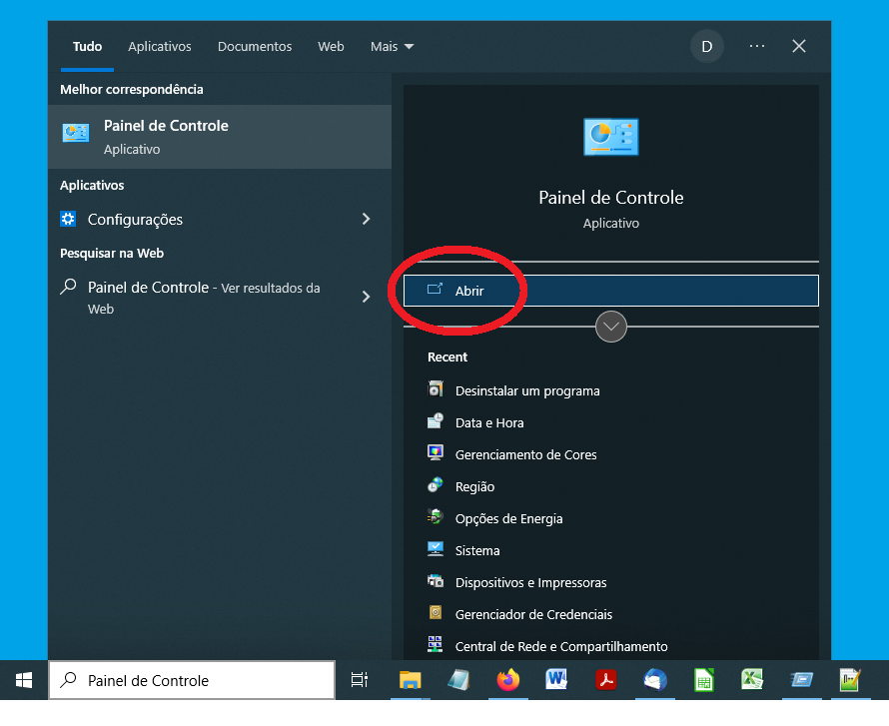
Task: Open File Explorer from the taskbar
Action: pos(411,681)
